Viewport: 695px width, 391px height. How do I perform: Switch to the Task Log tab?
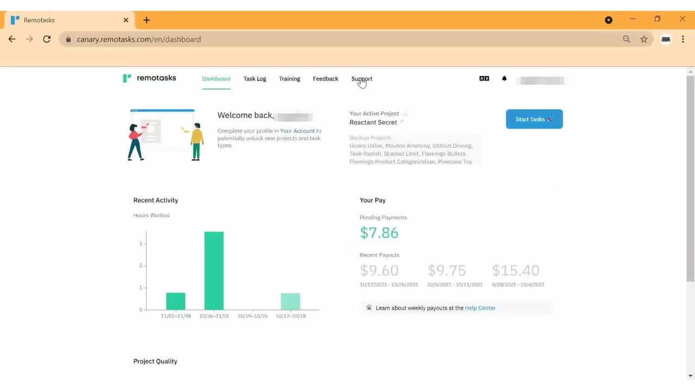click(x=255, y=78)
